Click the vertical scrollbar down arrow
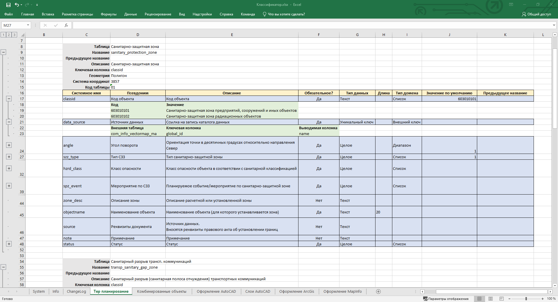The width and height of the screenshot is (558, 302). tap(555, 285)
